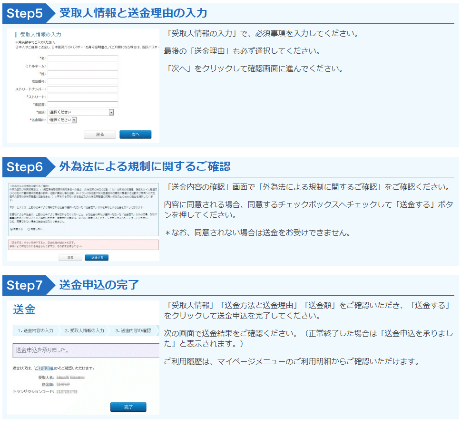Select the 同意する (agree) radio button
This screenshot has width=461, height=426.
(x=11, y=230)
